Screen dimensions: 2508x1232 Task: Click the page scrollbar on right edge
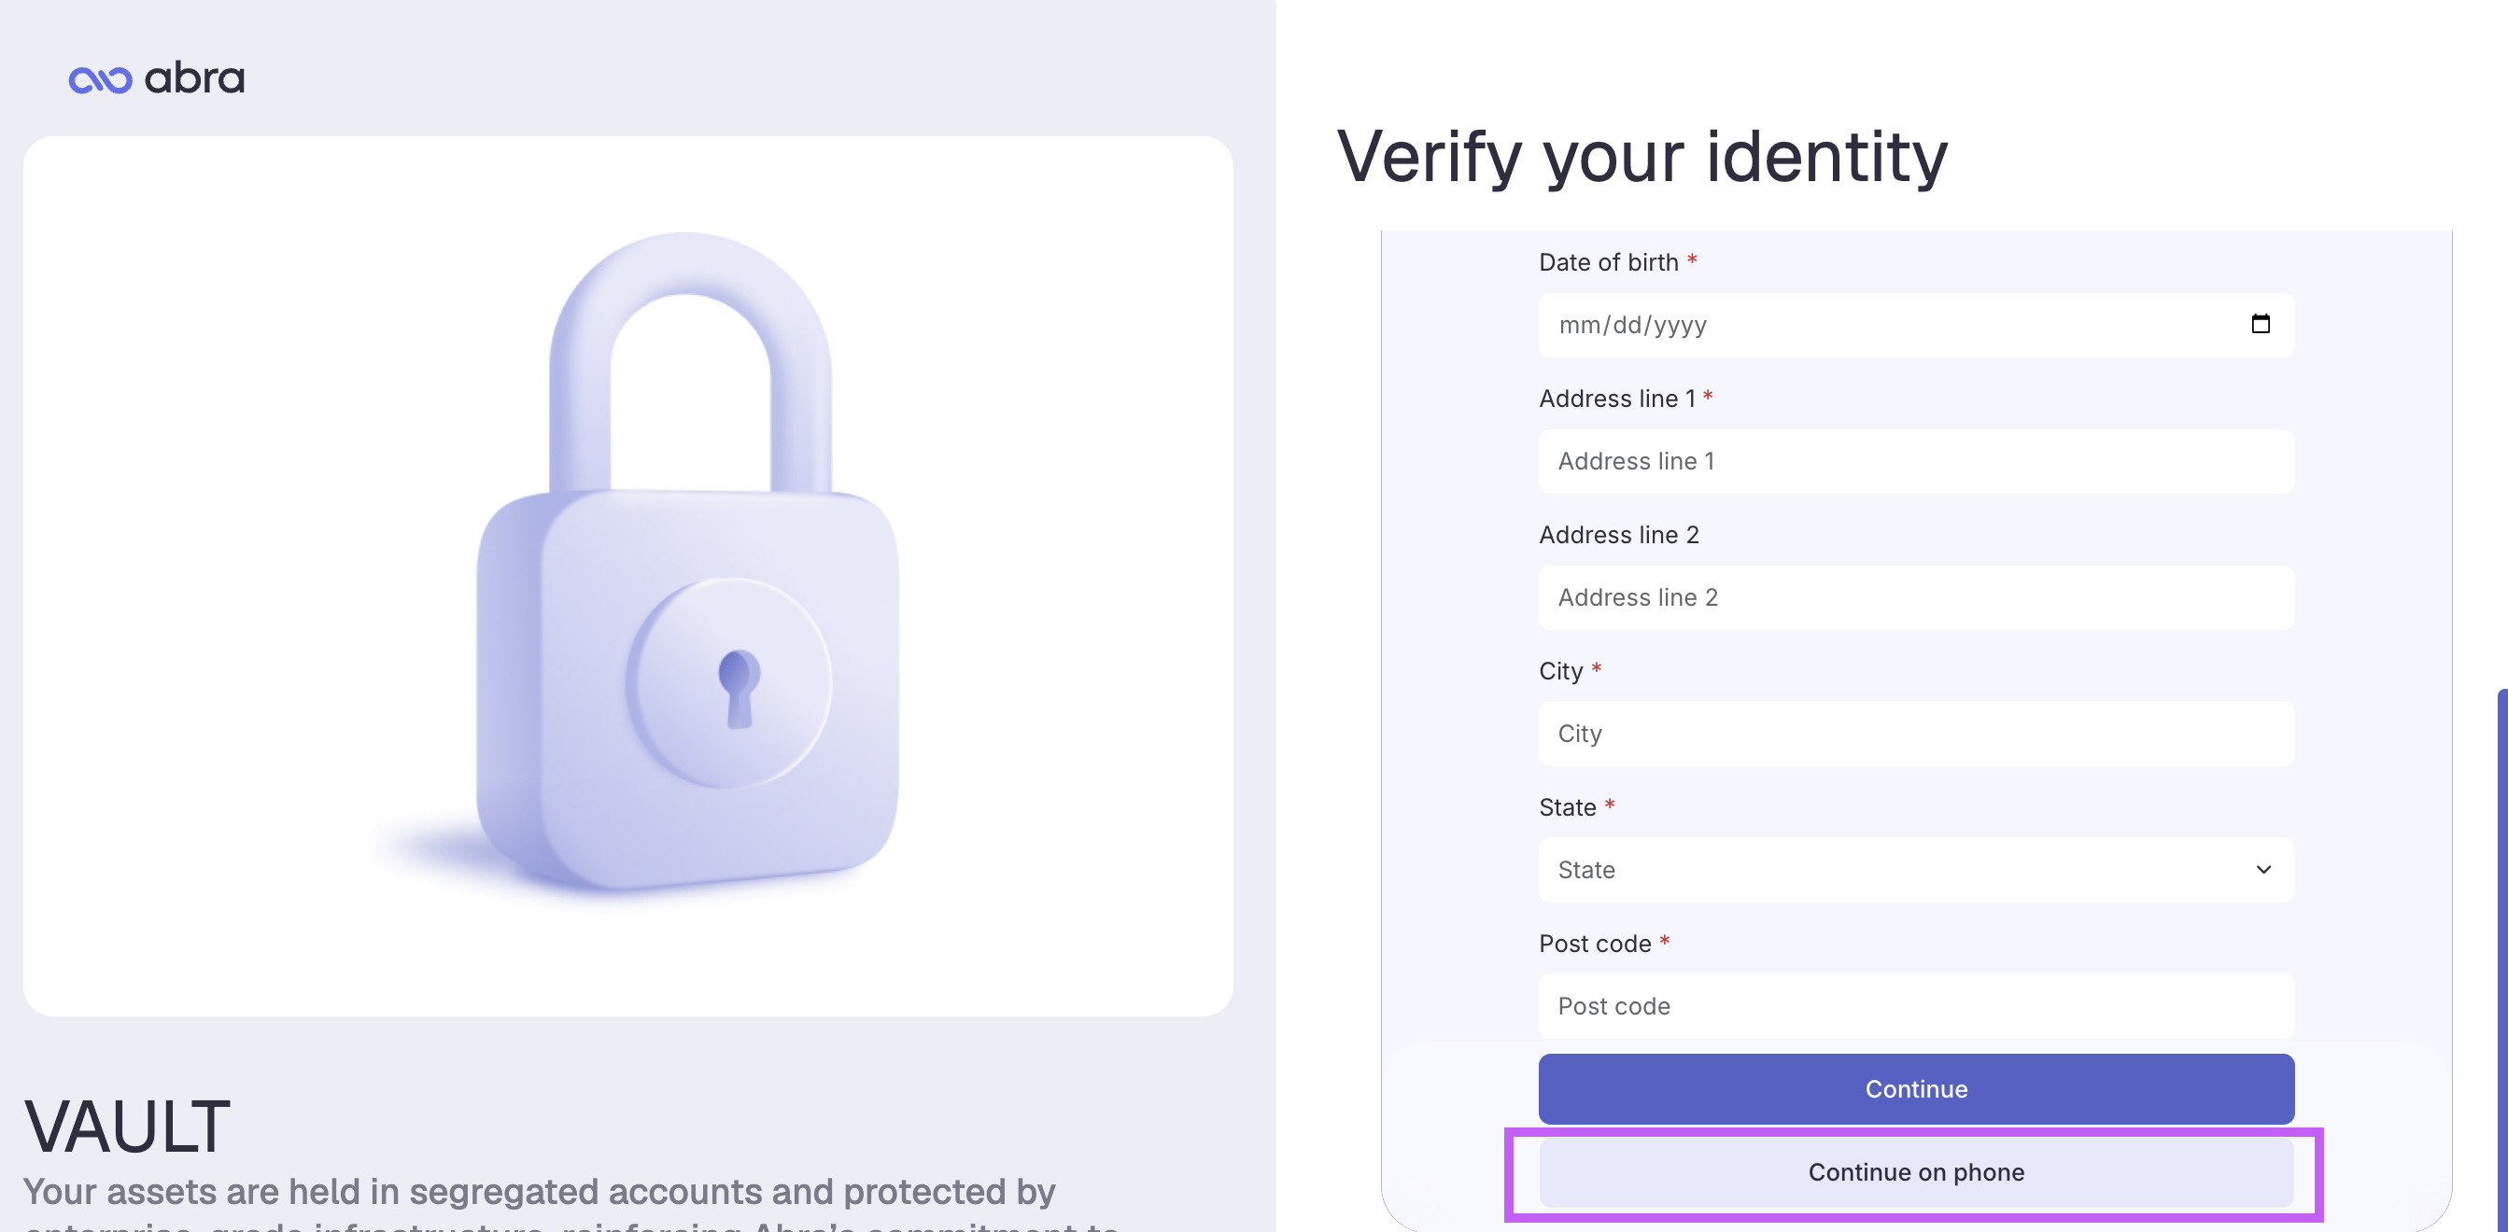click(2502, 959)
